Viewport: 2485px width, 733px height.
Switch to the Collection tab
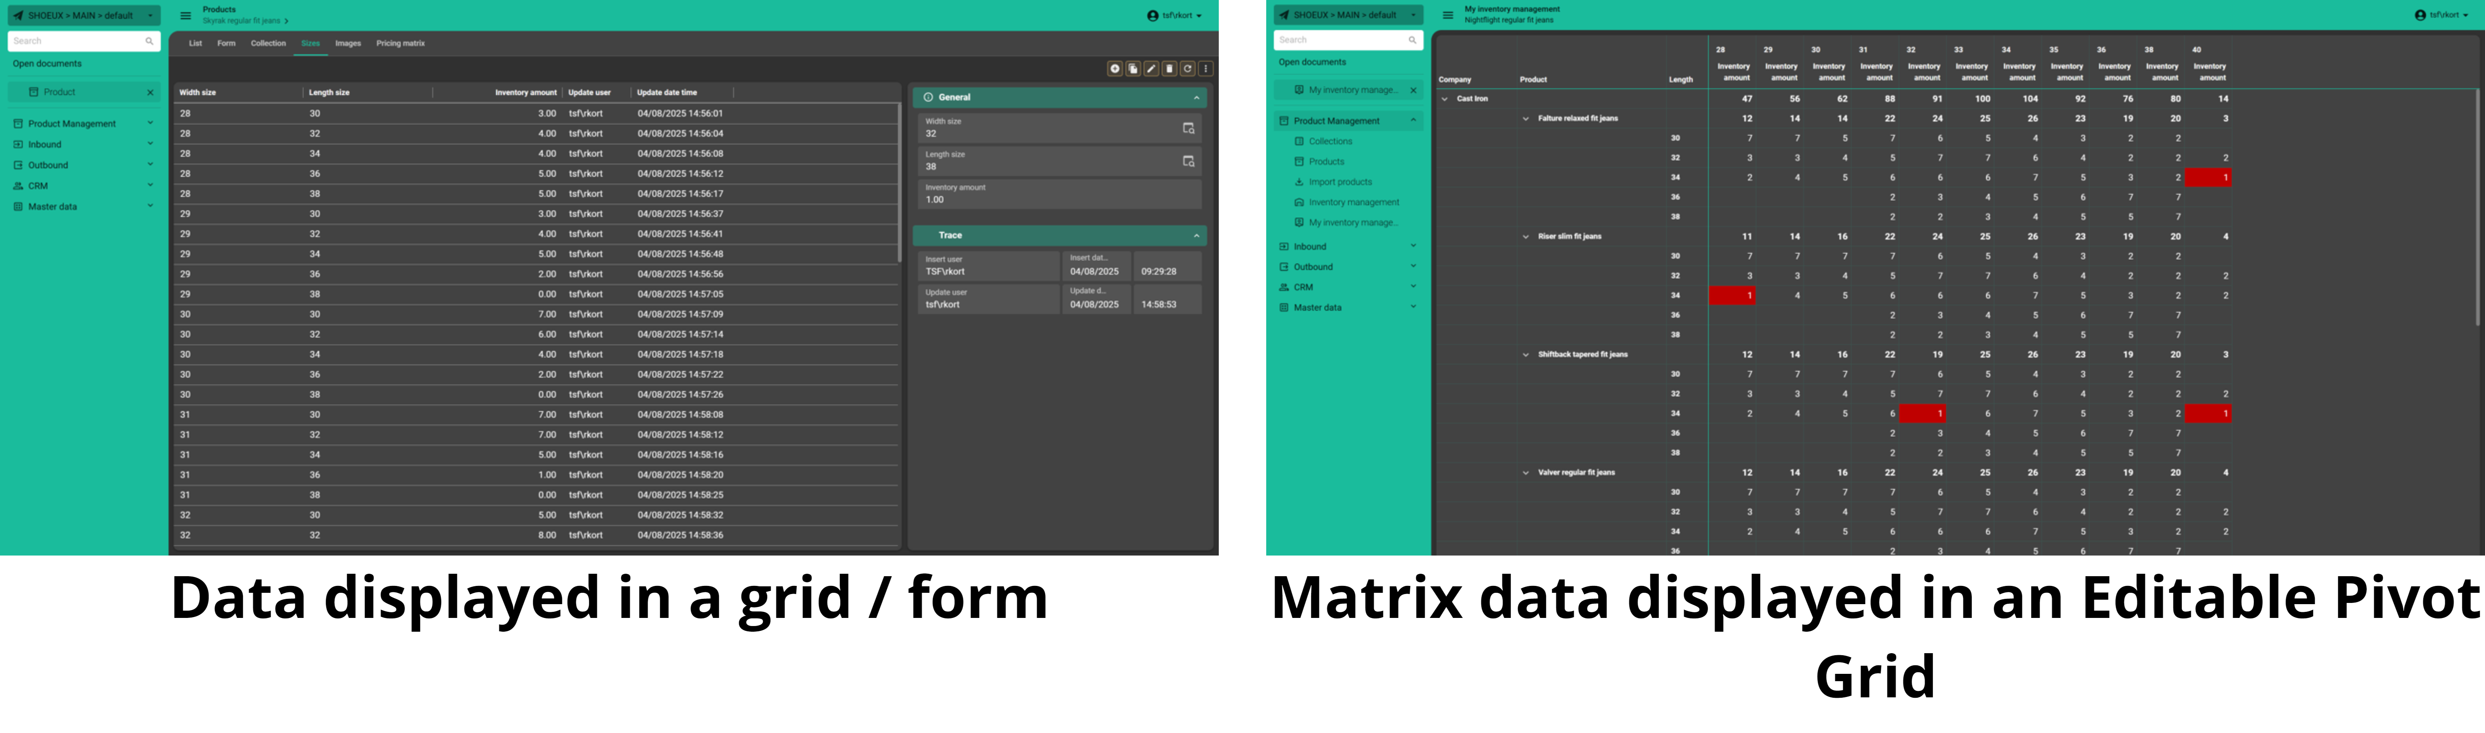coord(268,43)
